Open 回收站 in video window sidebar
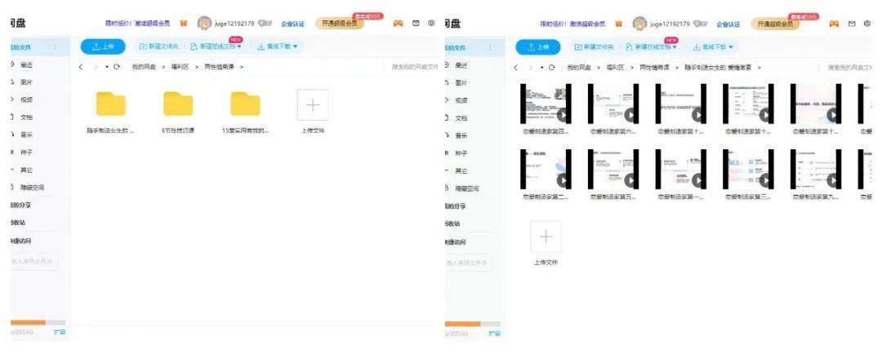 452,224
